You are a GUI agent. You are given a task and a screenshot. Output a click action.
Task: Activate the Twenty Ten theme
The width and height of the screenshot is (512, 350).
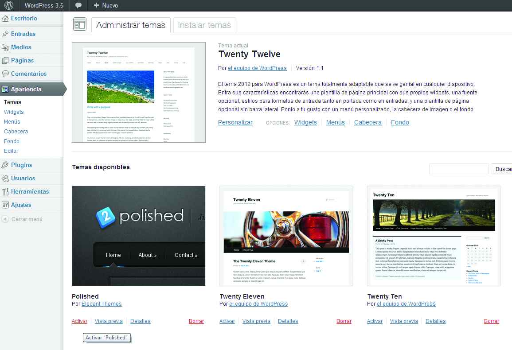375,321
